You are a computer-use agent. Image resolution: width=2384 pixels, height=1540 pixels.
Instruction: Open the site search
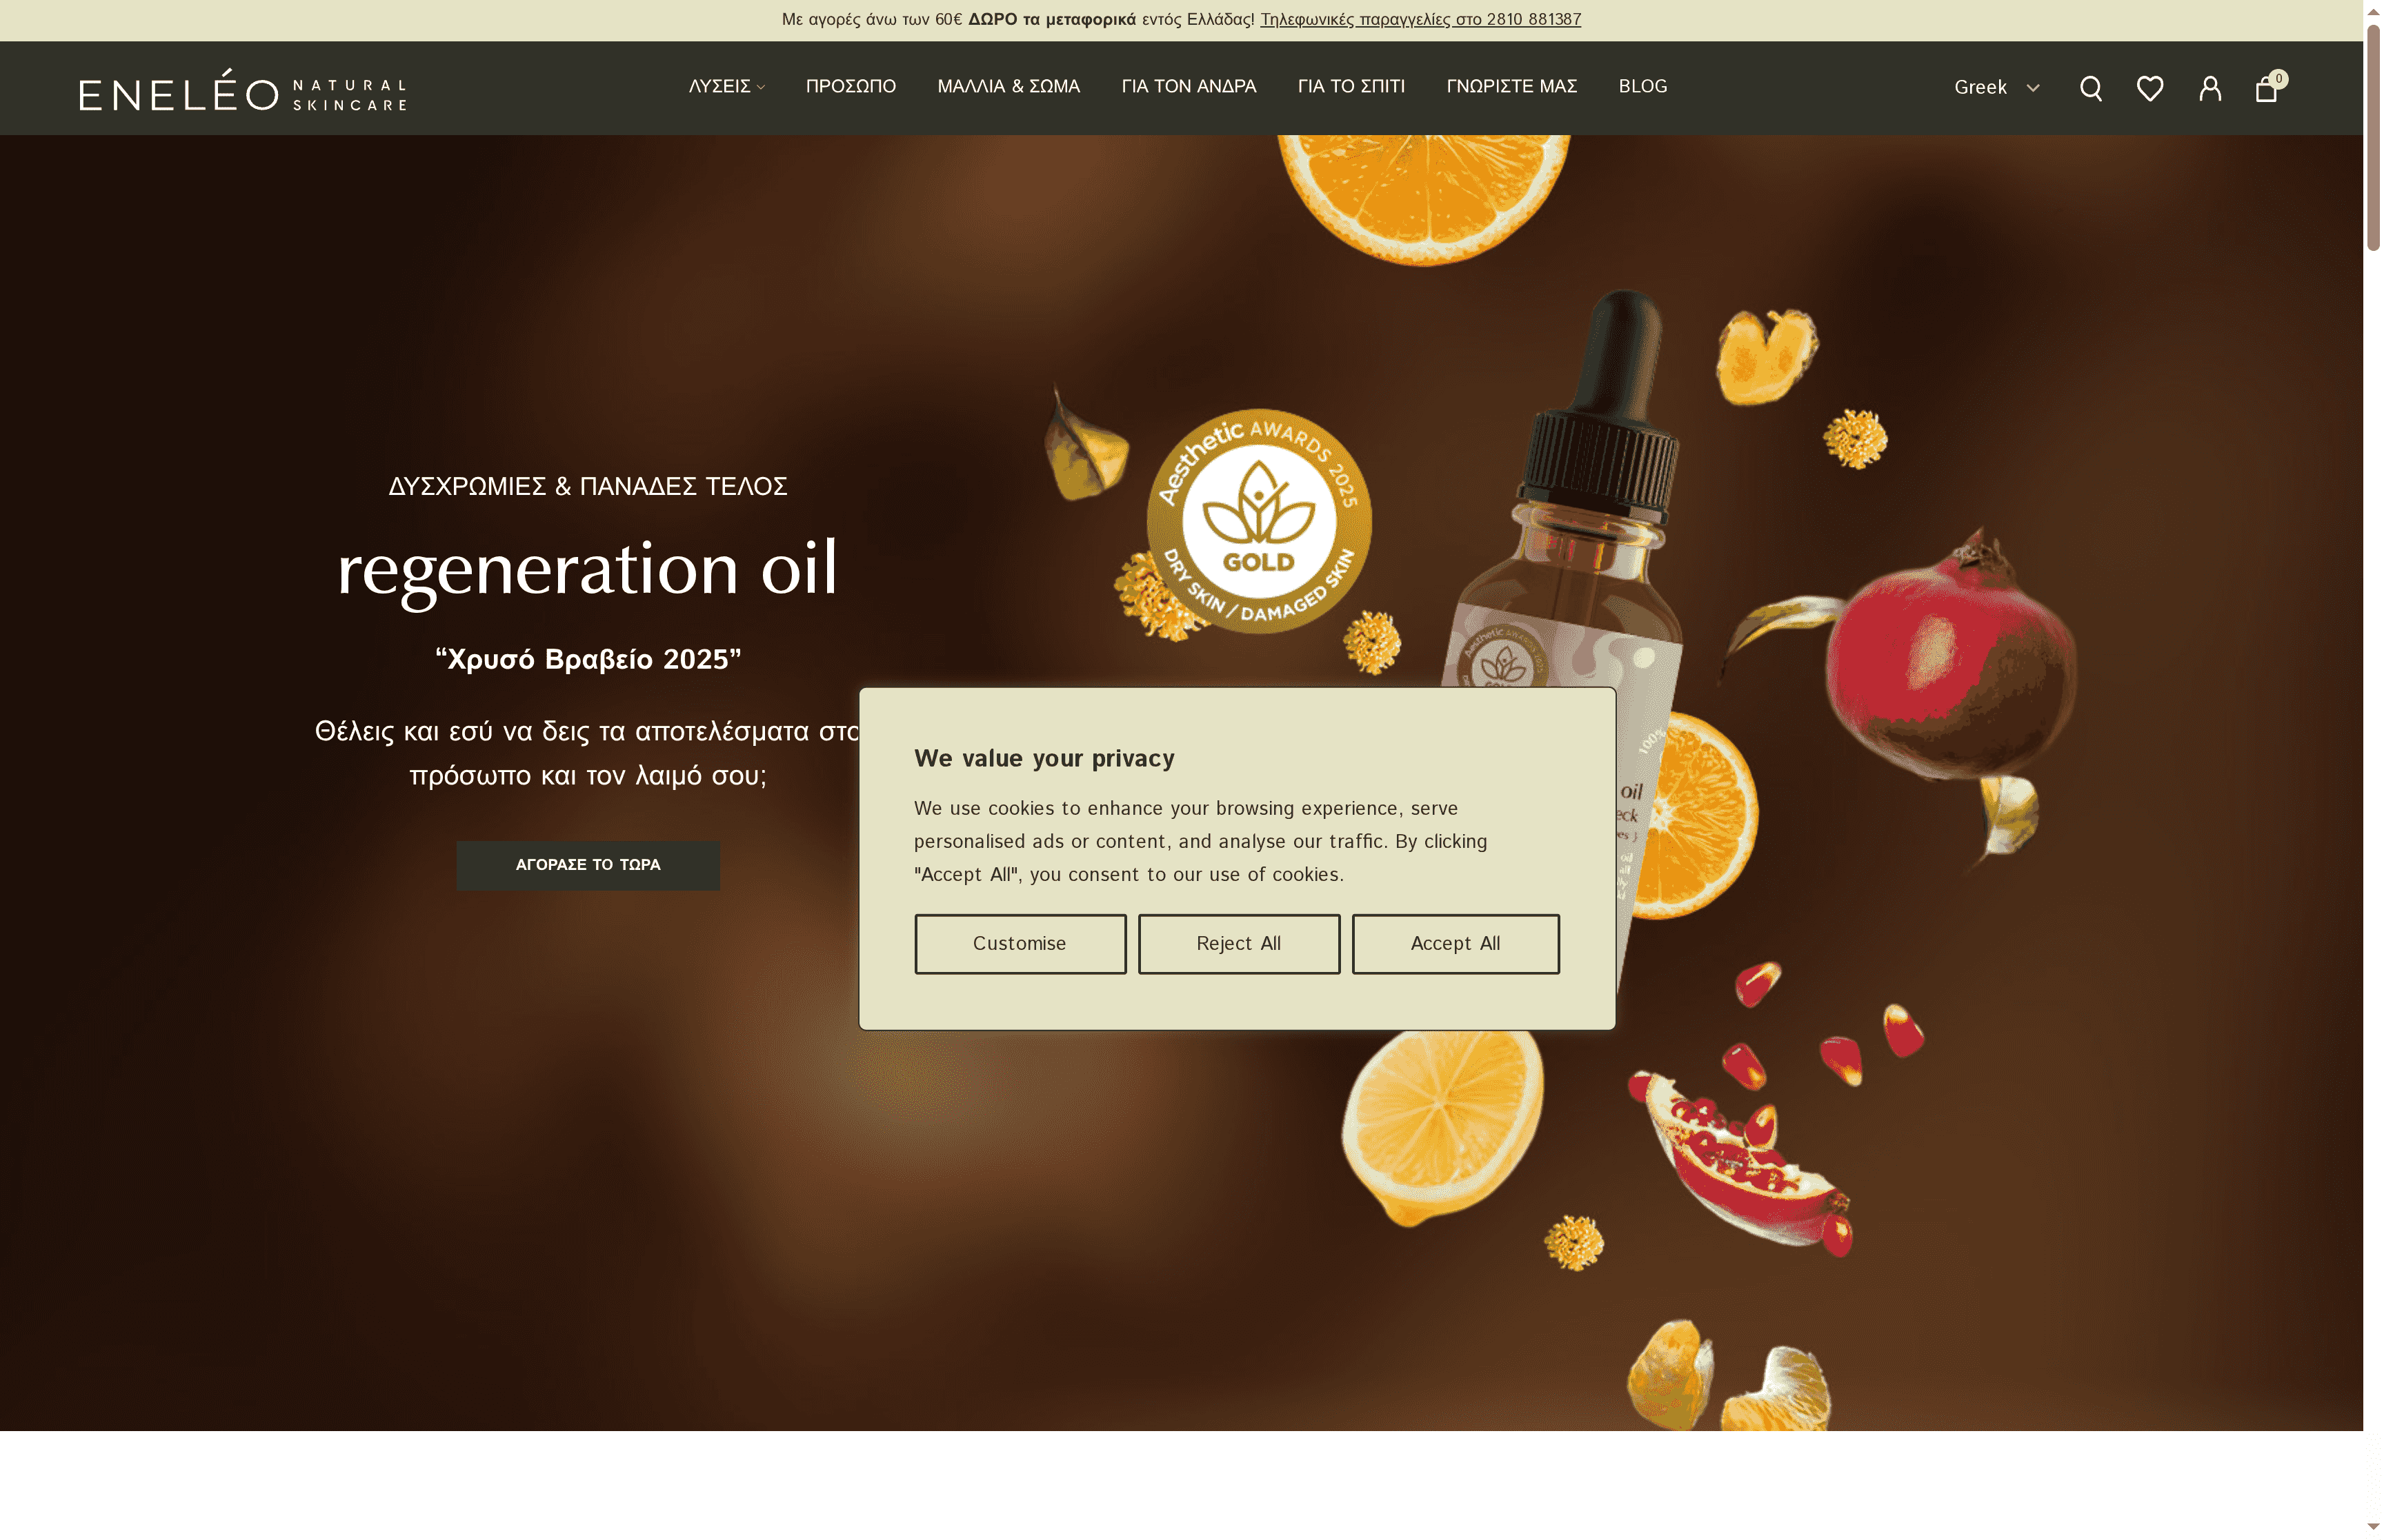pos(2091,88)
